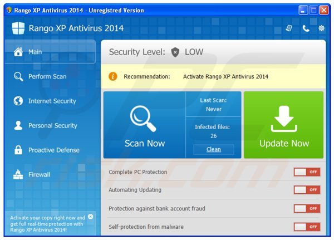The image size is (334, 240).
Task: Open the Perform Scan section
Action: [x=47, y=76]
